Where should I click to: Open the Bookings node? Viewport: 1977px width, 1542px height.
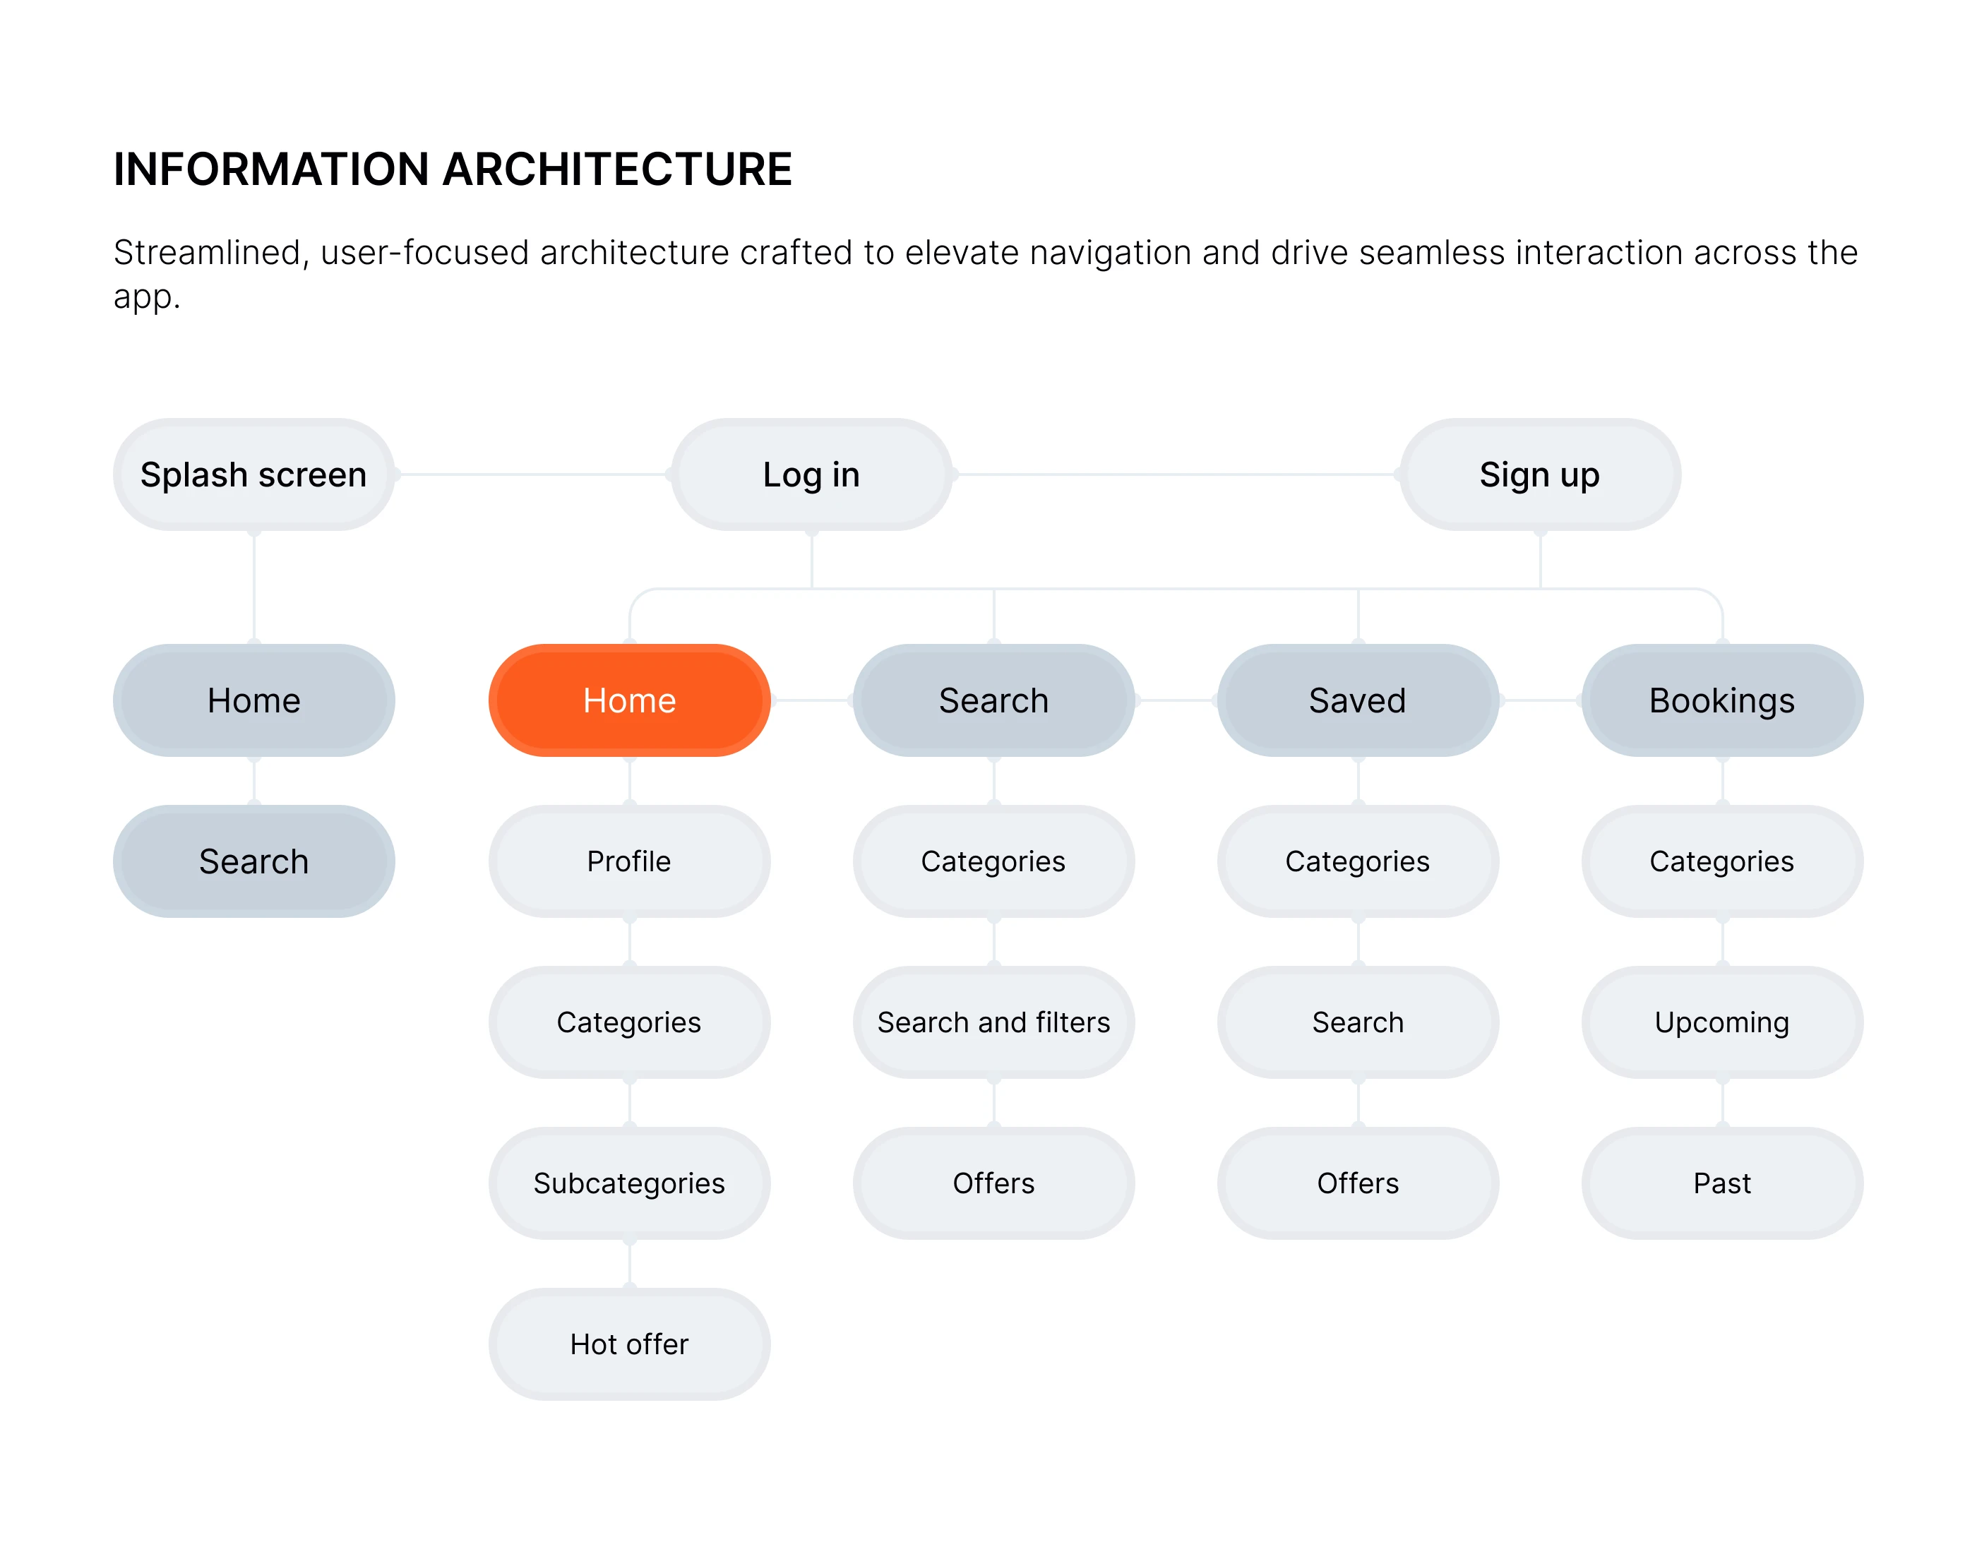coord(1721,700)
